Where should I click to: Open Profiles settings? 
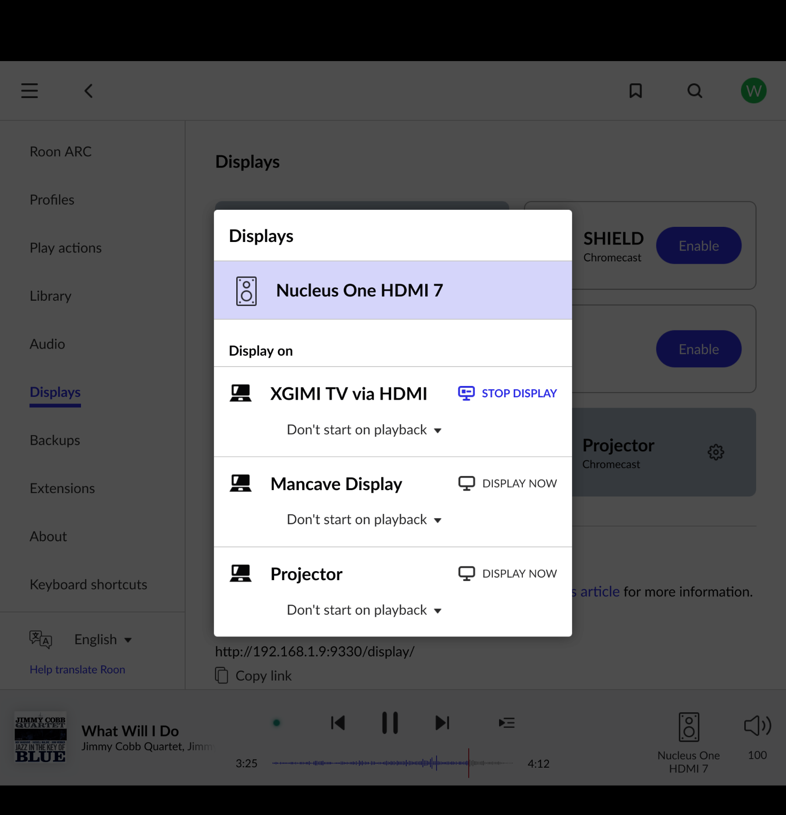[52, 200]
